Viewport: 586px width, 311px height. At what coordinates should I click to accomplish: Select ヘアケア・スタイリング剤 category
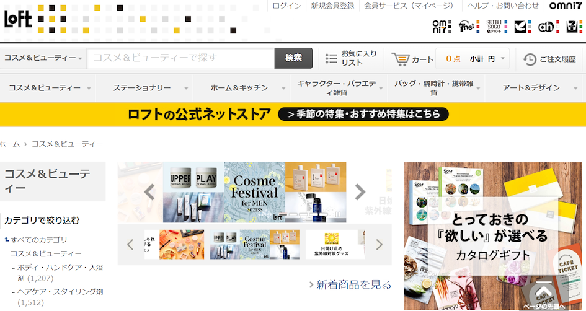click(60, 297)
